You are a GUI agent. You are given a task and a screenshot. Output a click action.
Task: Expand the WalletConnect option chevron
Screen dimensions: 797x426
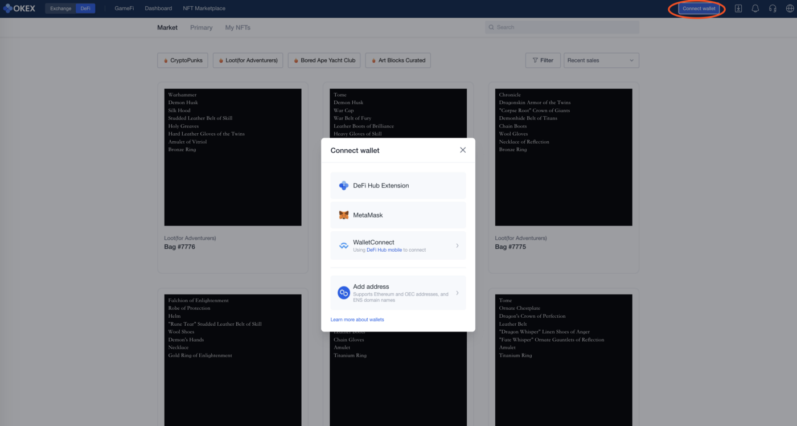coord(457,245)
